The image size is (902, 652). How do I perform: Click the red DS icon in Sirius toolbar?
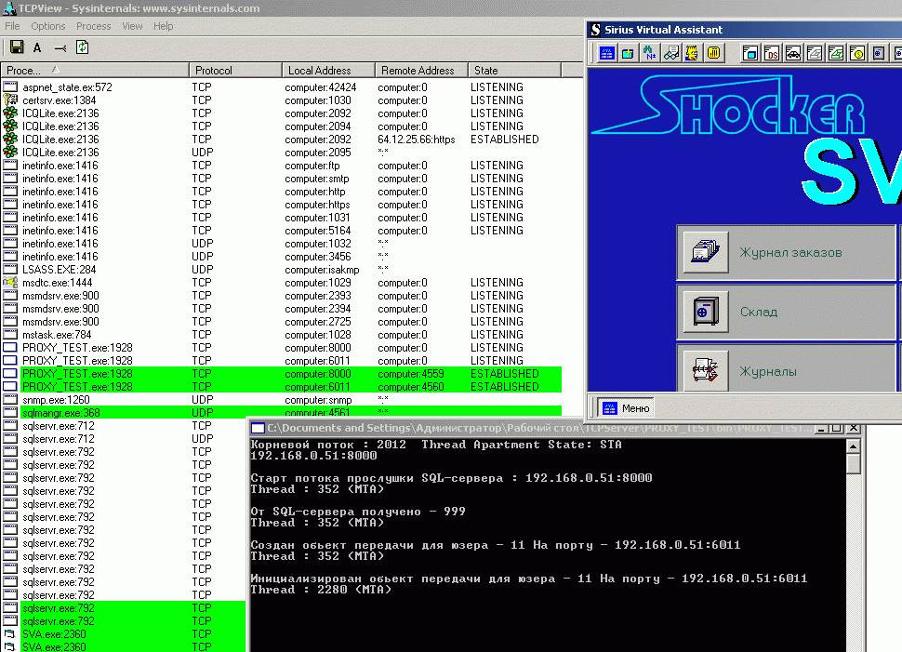click(771, 54)
